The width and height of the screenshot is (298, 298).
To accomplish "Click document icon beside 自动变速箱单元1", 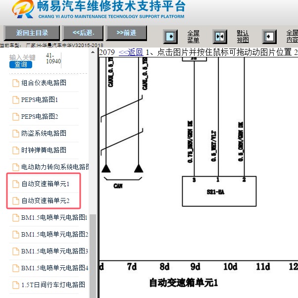I will (16, 184).
